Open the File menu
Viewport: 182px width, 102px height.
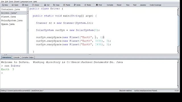coord(3,2)
